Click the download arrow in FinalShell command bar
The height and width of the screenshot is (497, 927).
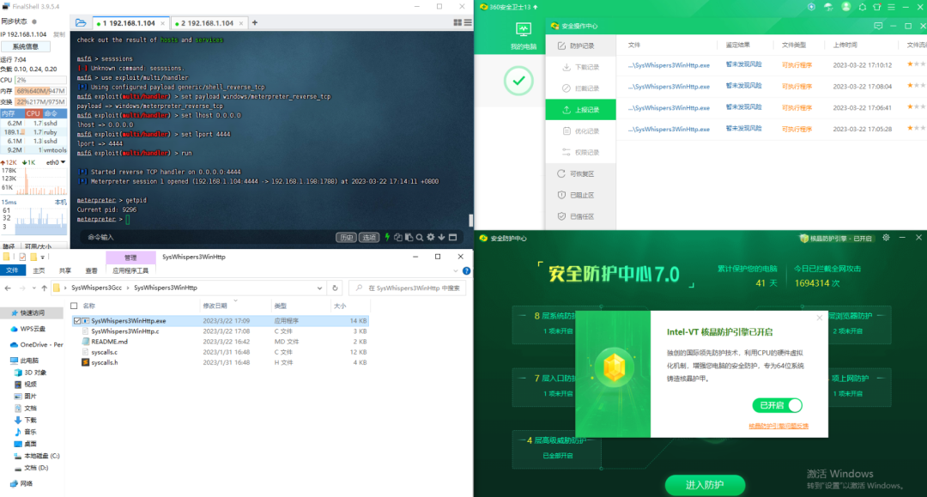tap(441, 237)
